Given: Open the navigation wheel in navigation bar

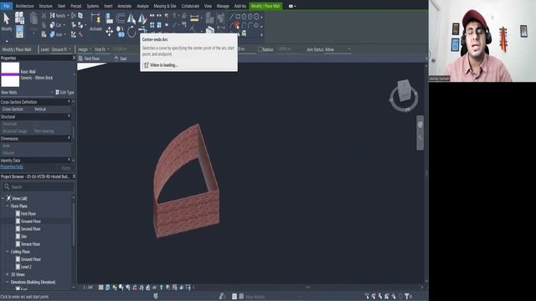Looking at the screenshot, I should tap(420, 125).
